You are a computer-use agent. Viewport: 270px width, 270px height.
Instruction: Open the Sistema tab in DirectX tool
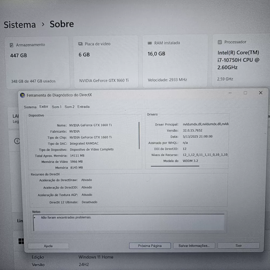(x=30, y=107)
